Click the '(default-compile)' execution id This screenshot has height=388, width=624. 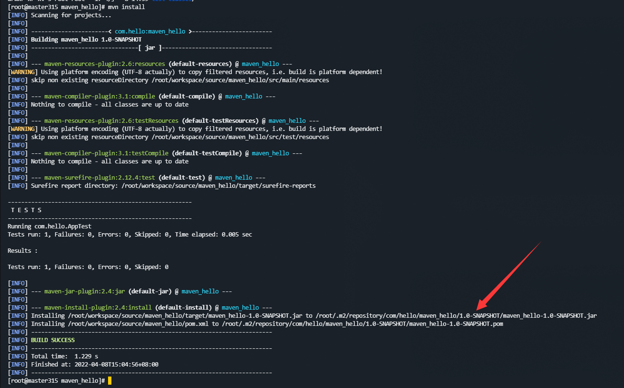186,97
